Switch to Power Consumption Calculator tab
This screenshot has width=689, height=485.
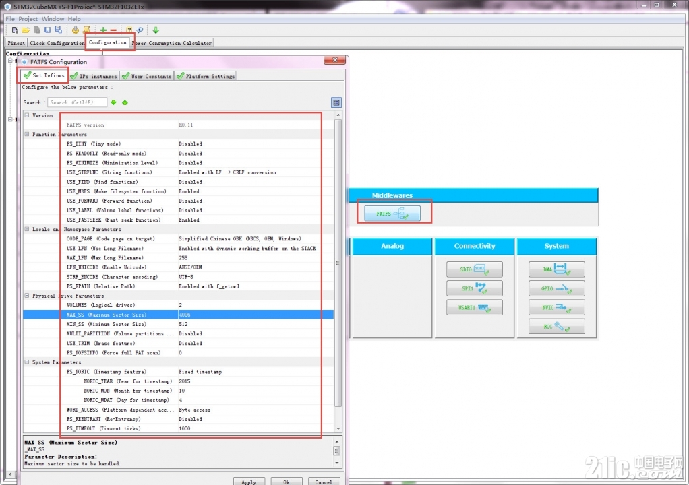(173, 43)
